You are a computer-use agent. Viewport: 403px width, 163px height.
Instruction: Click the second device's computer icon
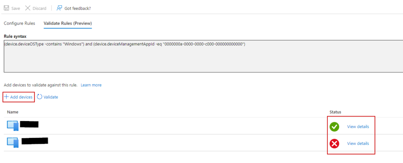click(13, 142)
